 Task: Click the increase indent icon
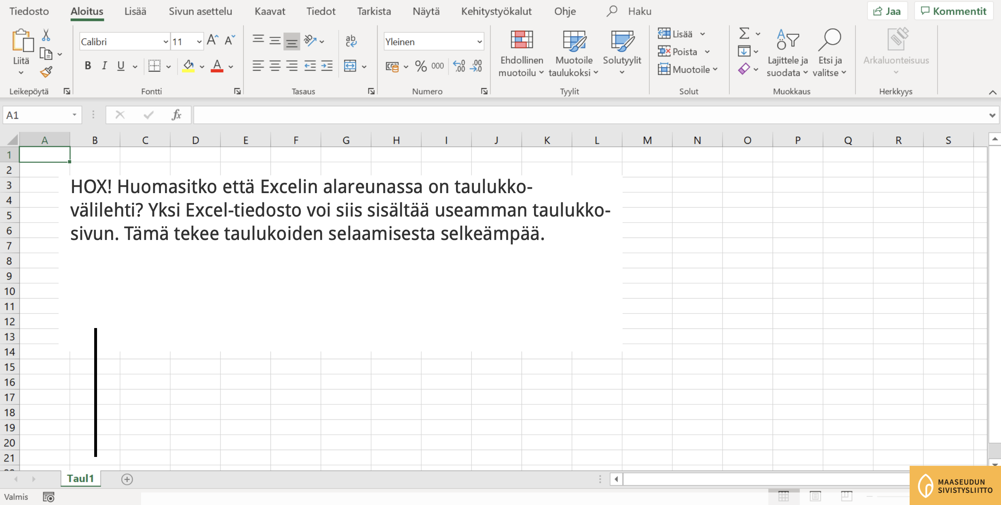coord(327,66)
